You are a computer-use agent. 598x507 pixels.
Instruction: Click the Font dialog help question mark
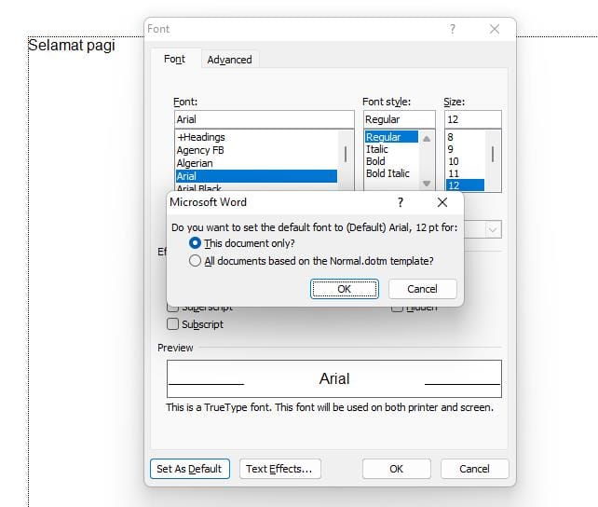pos(453,29)
